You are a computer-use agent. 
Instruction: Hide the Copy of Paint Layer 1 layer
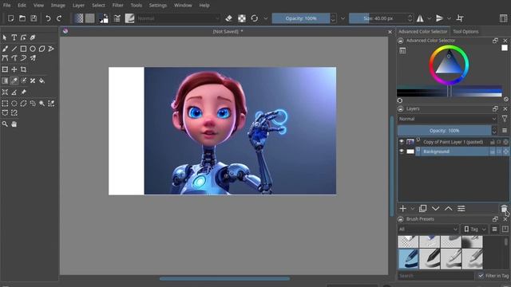(x=402, y=142)
